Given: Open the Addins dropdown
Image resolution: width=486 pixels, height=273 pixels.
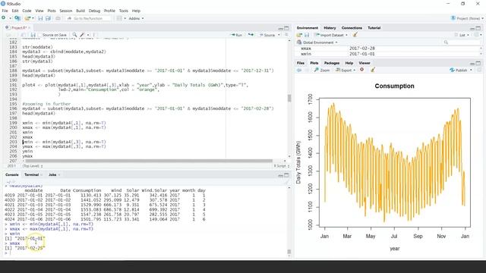Looking at the screenshot, I should pyautogui.click(x=136, y=18).
